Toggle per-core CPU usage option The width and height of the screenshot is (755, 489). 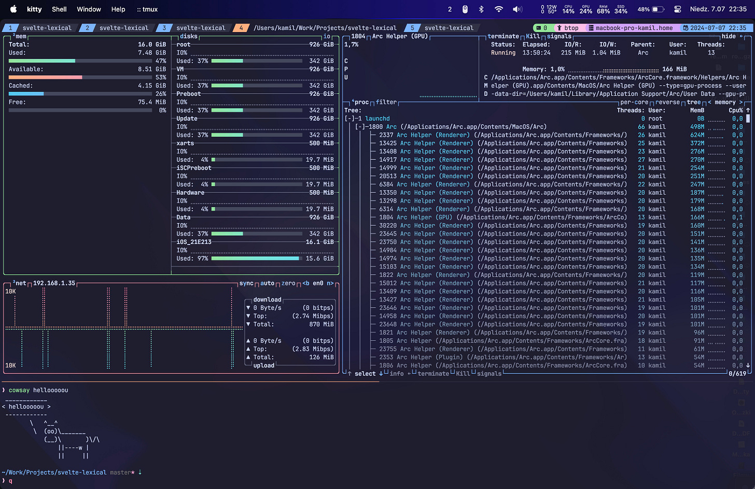(x=634, y=102)
